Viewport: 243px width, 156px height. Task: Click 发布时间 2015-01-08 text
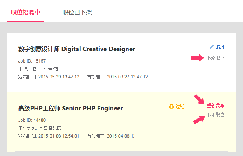click(x=49, y=136)
